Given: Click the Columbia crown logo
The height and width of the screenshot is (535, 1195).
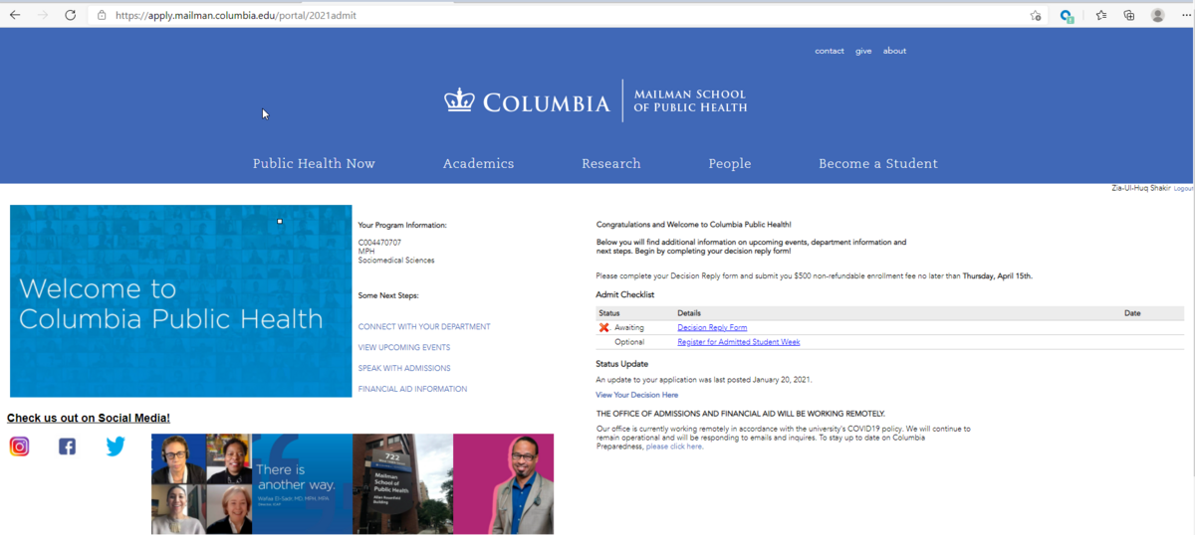Looking at the screenshot, I should [459, 100].
